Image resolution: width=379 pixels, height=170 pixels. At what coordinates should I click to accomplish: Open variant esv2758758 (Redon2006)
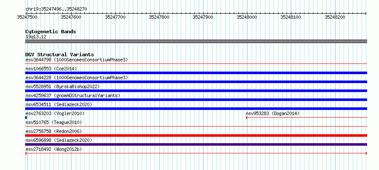tap(54, 131)
